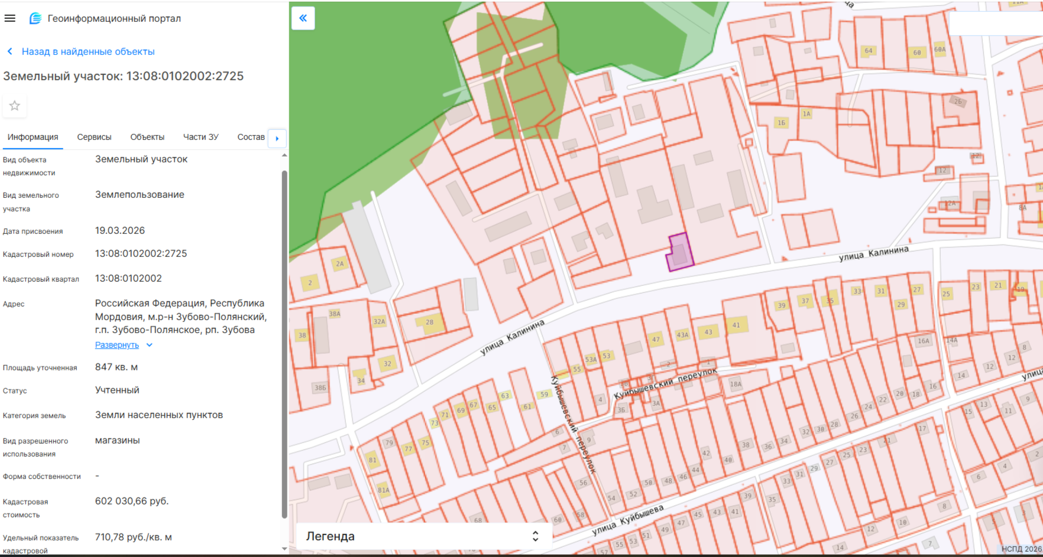Screen dimensions: 1043x557
Task: Go back via Назад в найденные объекты
Action: [88, 51]
